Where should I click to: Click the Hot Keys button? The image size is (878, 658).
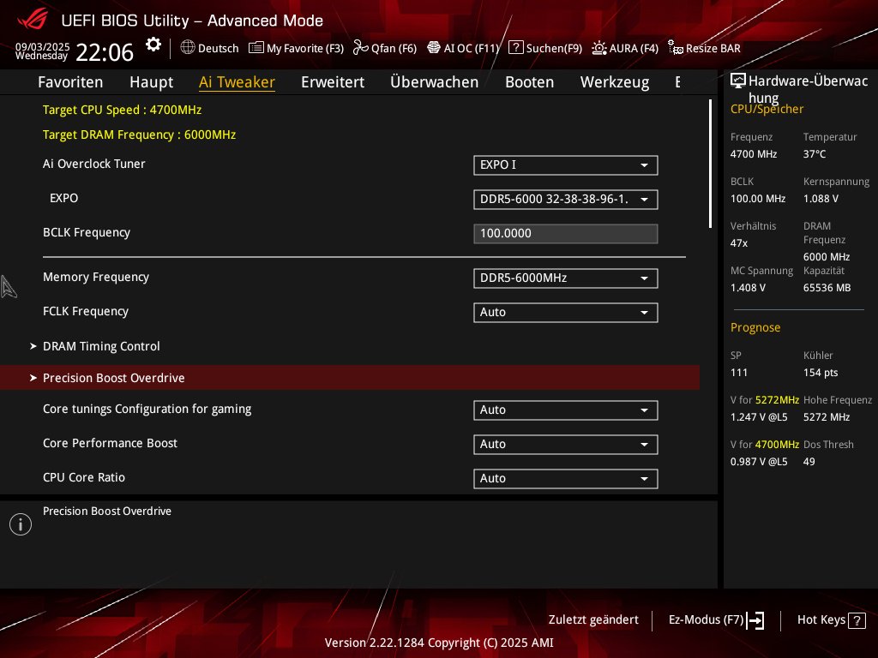point(832,620)
